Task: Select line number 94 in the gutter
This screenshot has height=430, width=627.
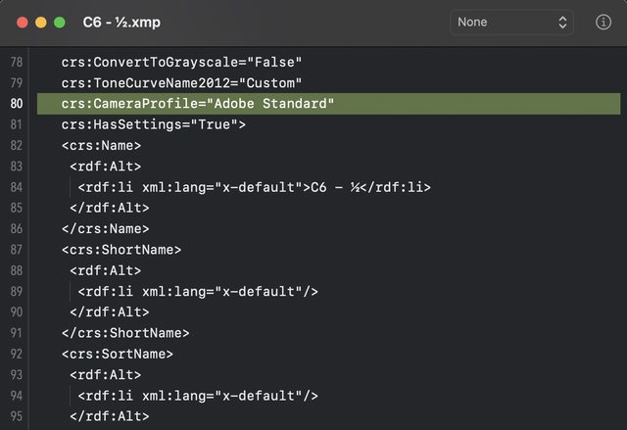Action: 17,396
